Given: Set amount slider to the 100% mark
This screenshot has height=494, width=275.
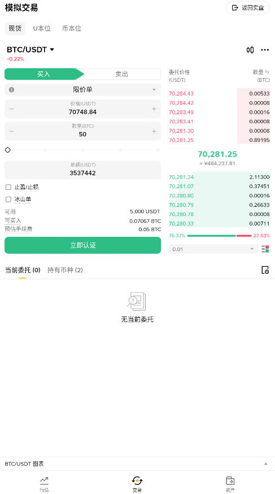Looking at the screenshot, I should pos(158,150).
